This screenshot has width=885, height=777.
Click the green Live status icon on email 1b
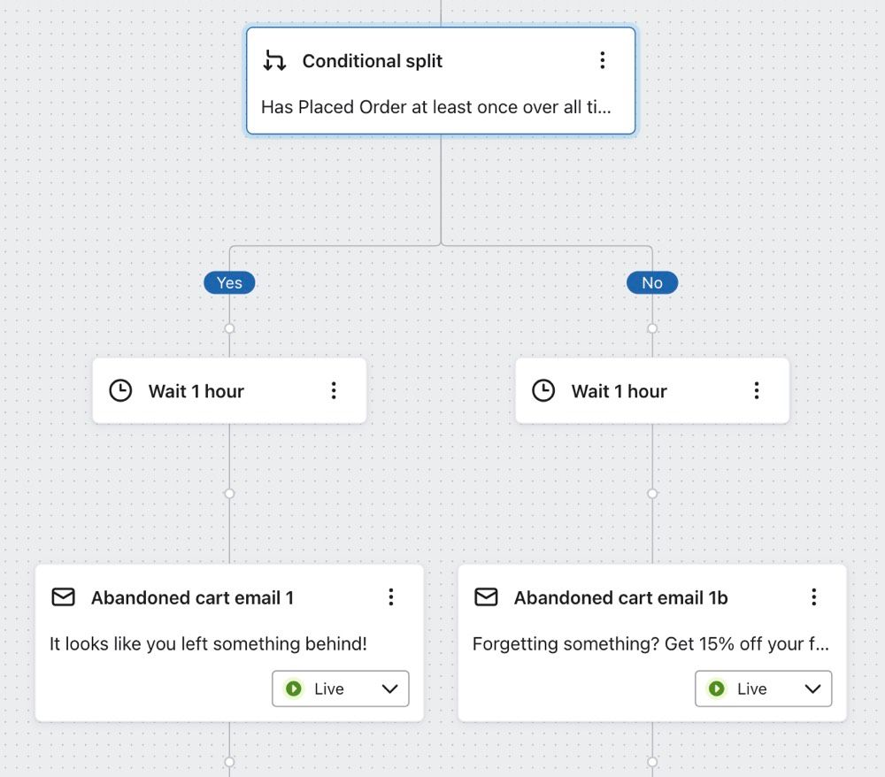point(716,689)
